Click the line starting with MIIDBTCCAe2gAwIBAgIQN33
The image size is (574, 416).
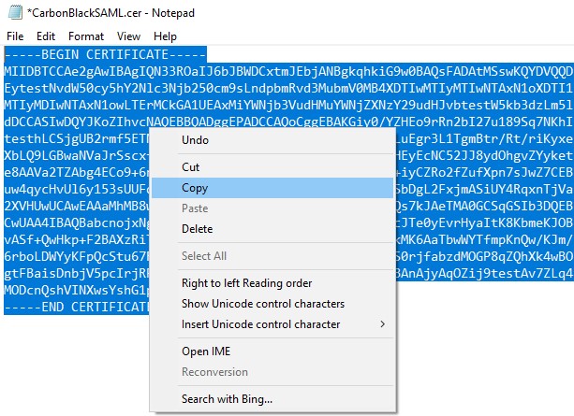click(288, 71)
